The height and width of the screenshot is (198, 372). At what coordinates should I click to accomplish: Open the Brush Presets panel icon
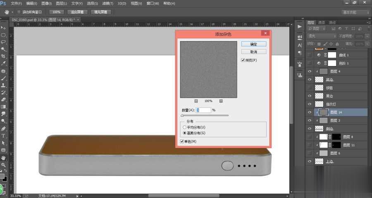(x=300, y=64)
